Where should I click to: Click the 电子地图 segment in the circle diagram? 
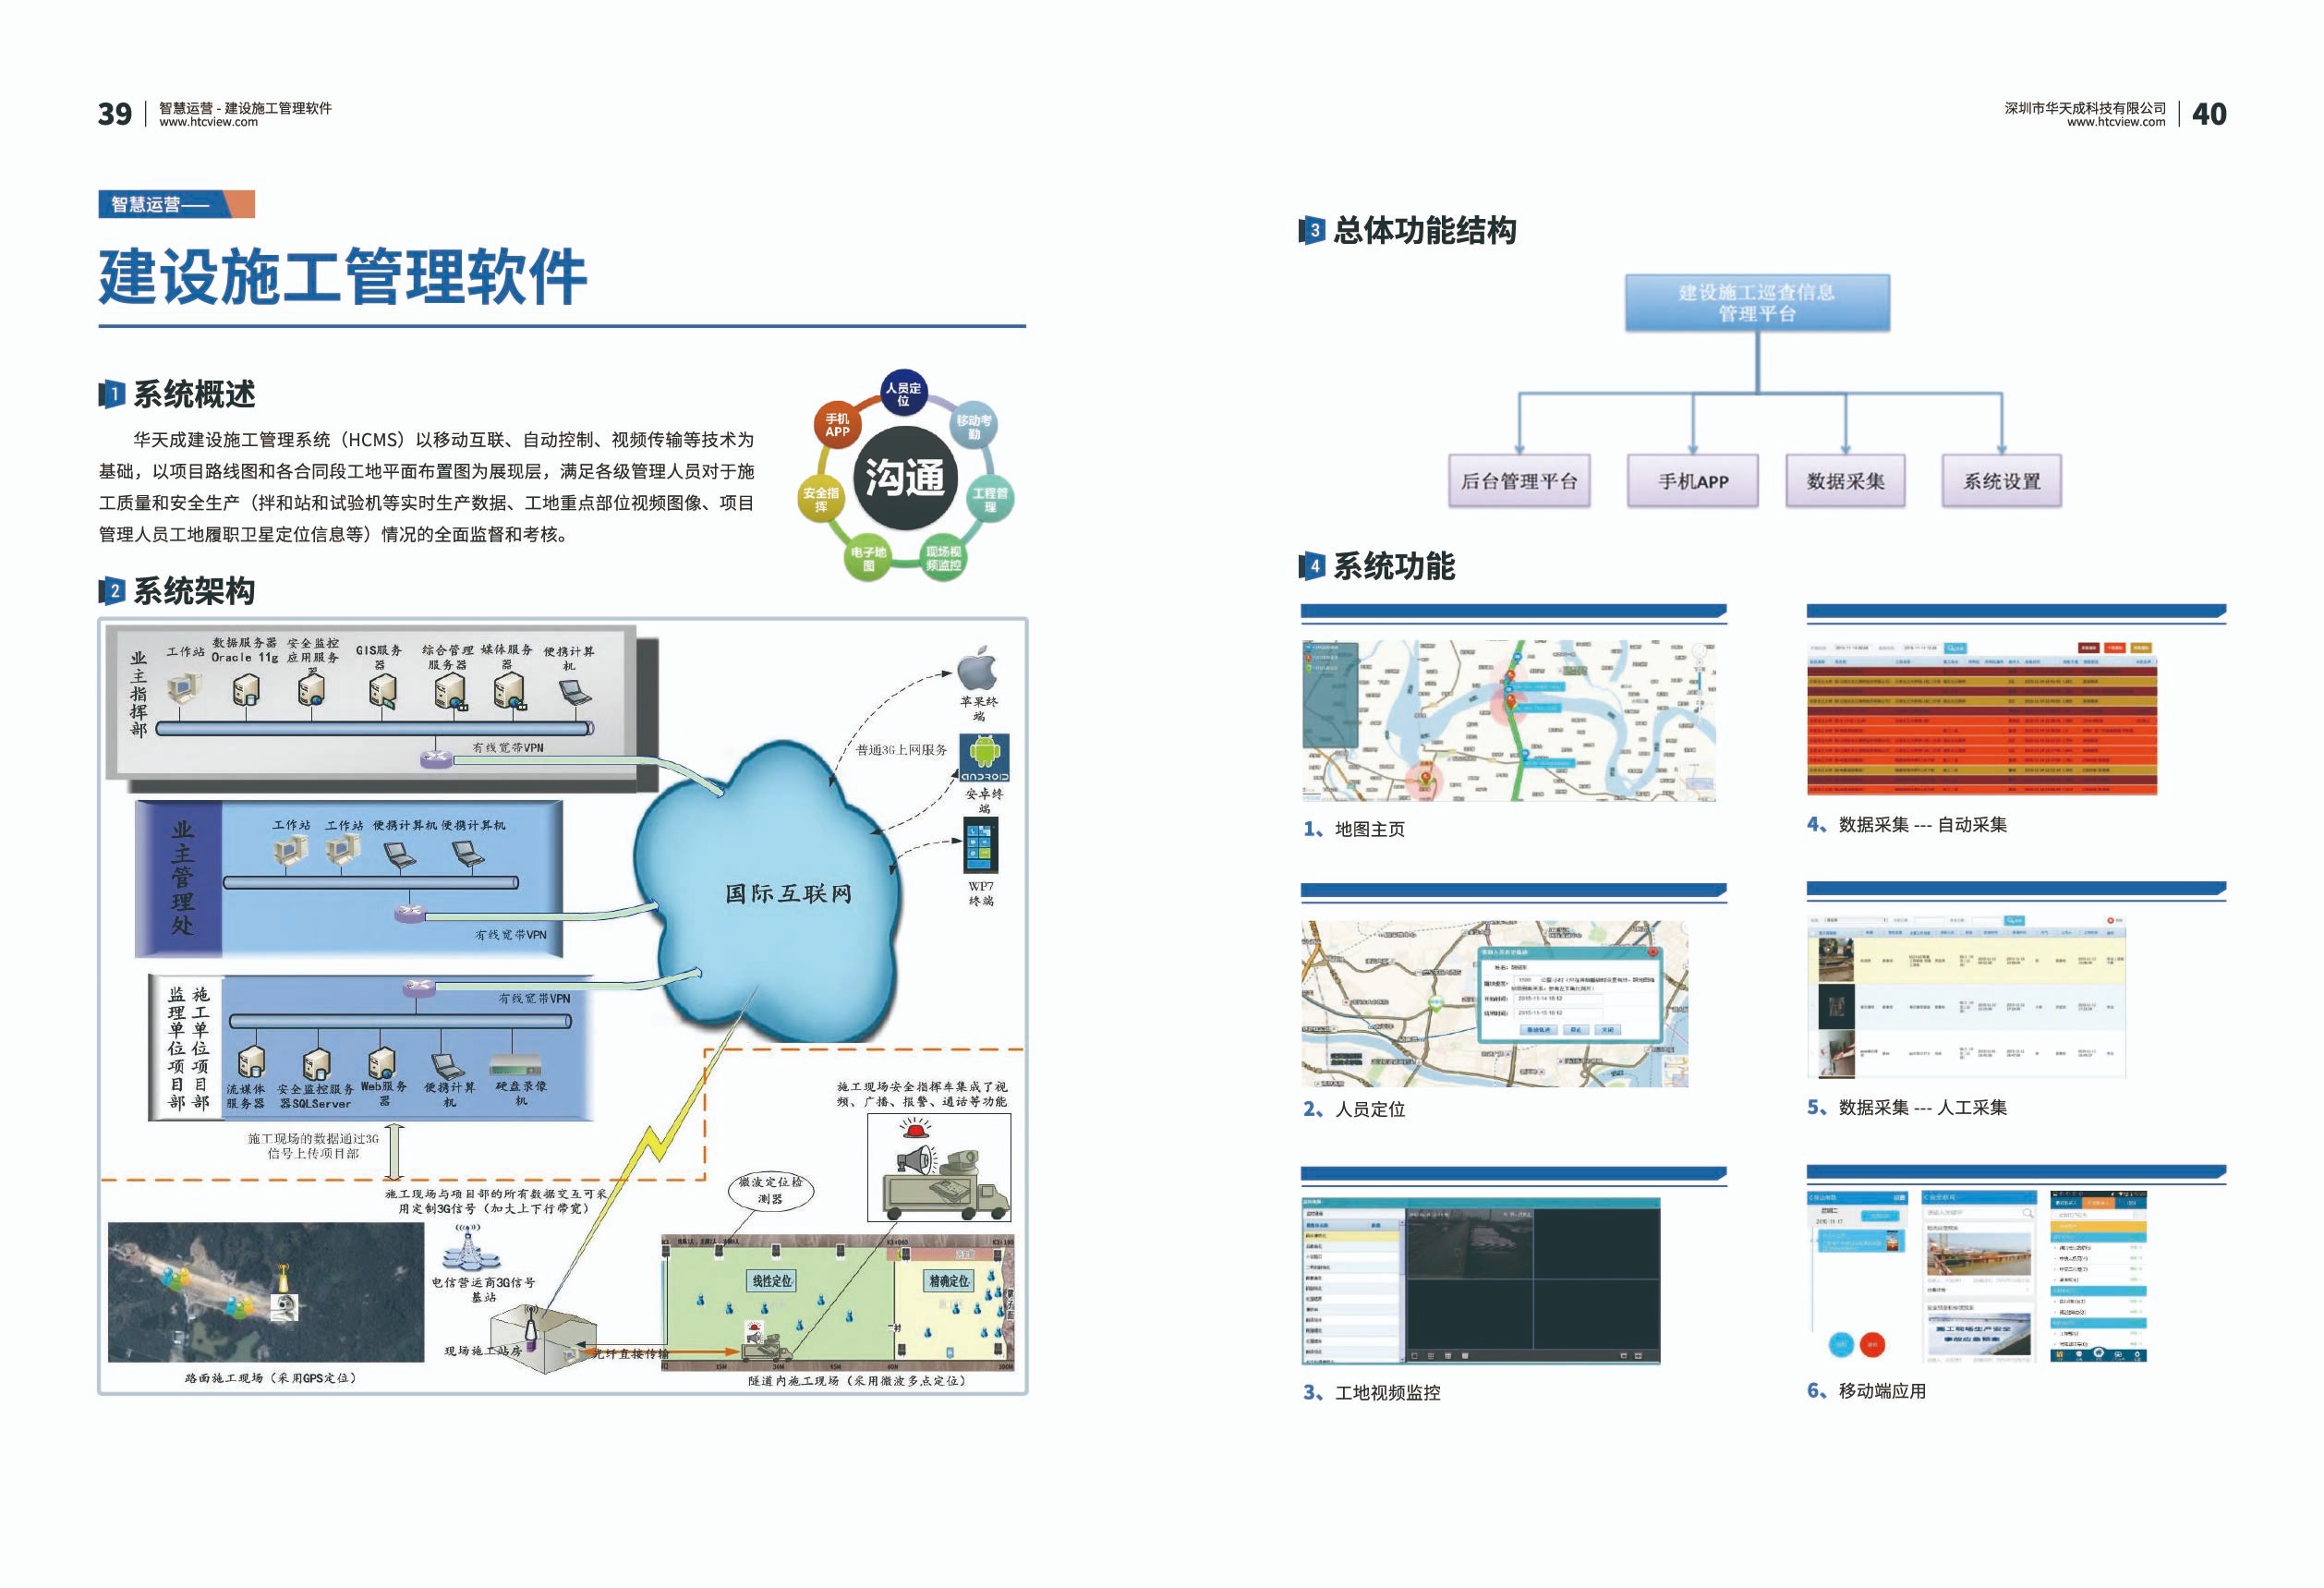coord(867,558)
